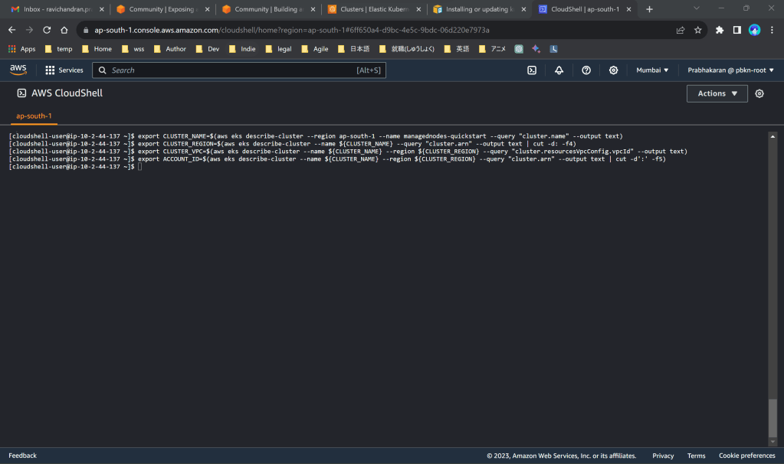784x464 pixels.
Task: Bookmark this page with the star icon
Action: point(698,30)
